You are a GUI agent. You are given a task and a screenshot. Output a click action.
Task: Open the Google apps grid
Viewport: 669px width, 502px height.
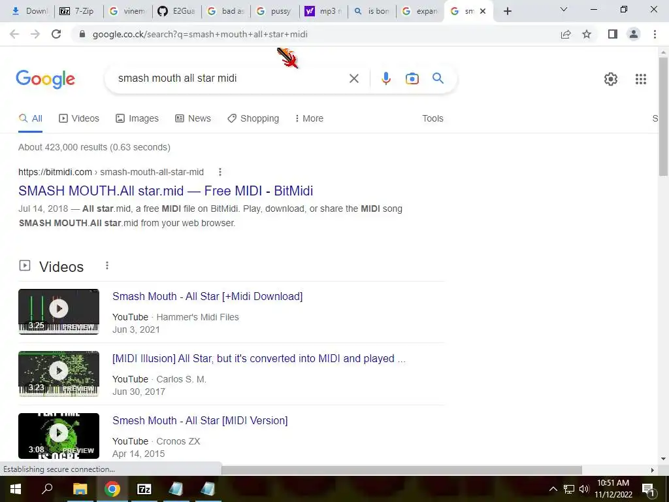pyautogui.click(x=641, y=79)
